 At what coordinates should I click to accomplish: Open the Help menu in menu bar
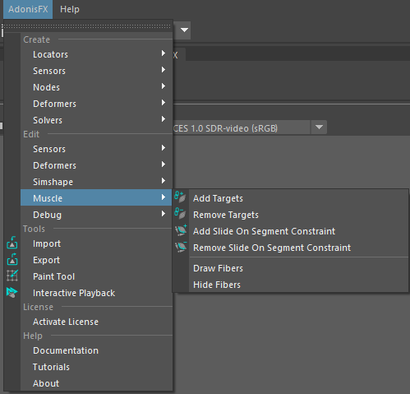(70, 9)
